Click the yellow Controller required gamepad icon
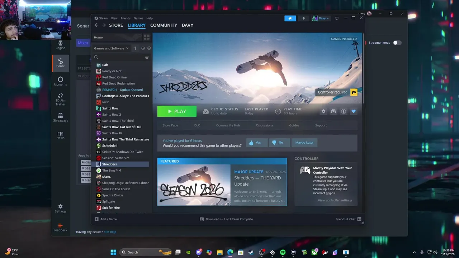Viewport: 459px width, 258px height. click(x=354, y=92)
